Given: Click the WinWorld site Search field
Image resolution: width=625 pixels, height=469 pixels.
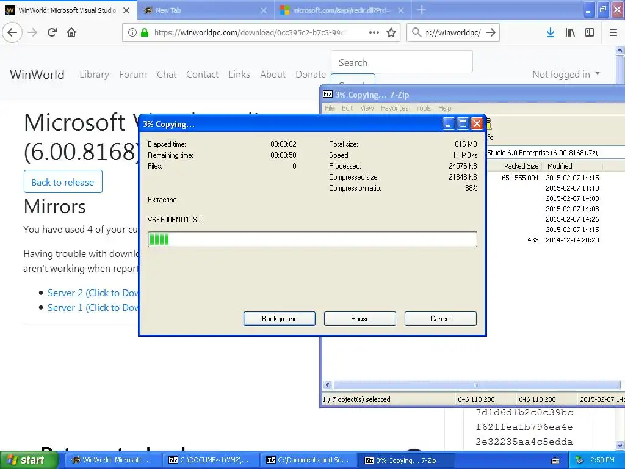Looking at the screenshot, I should point(402,62).
